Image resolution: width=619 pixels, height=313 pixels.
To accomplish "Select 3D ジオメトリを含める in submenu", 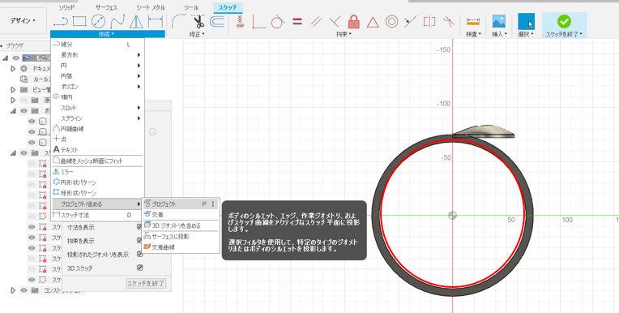I will pyautogui.click(x=180, y=225).
